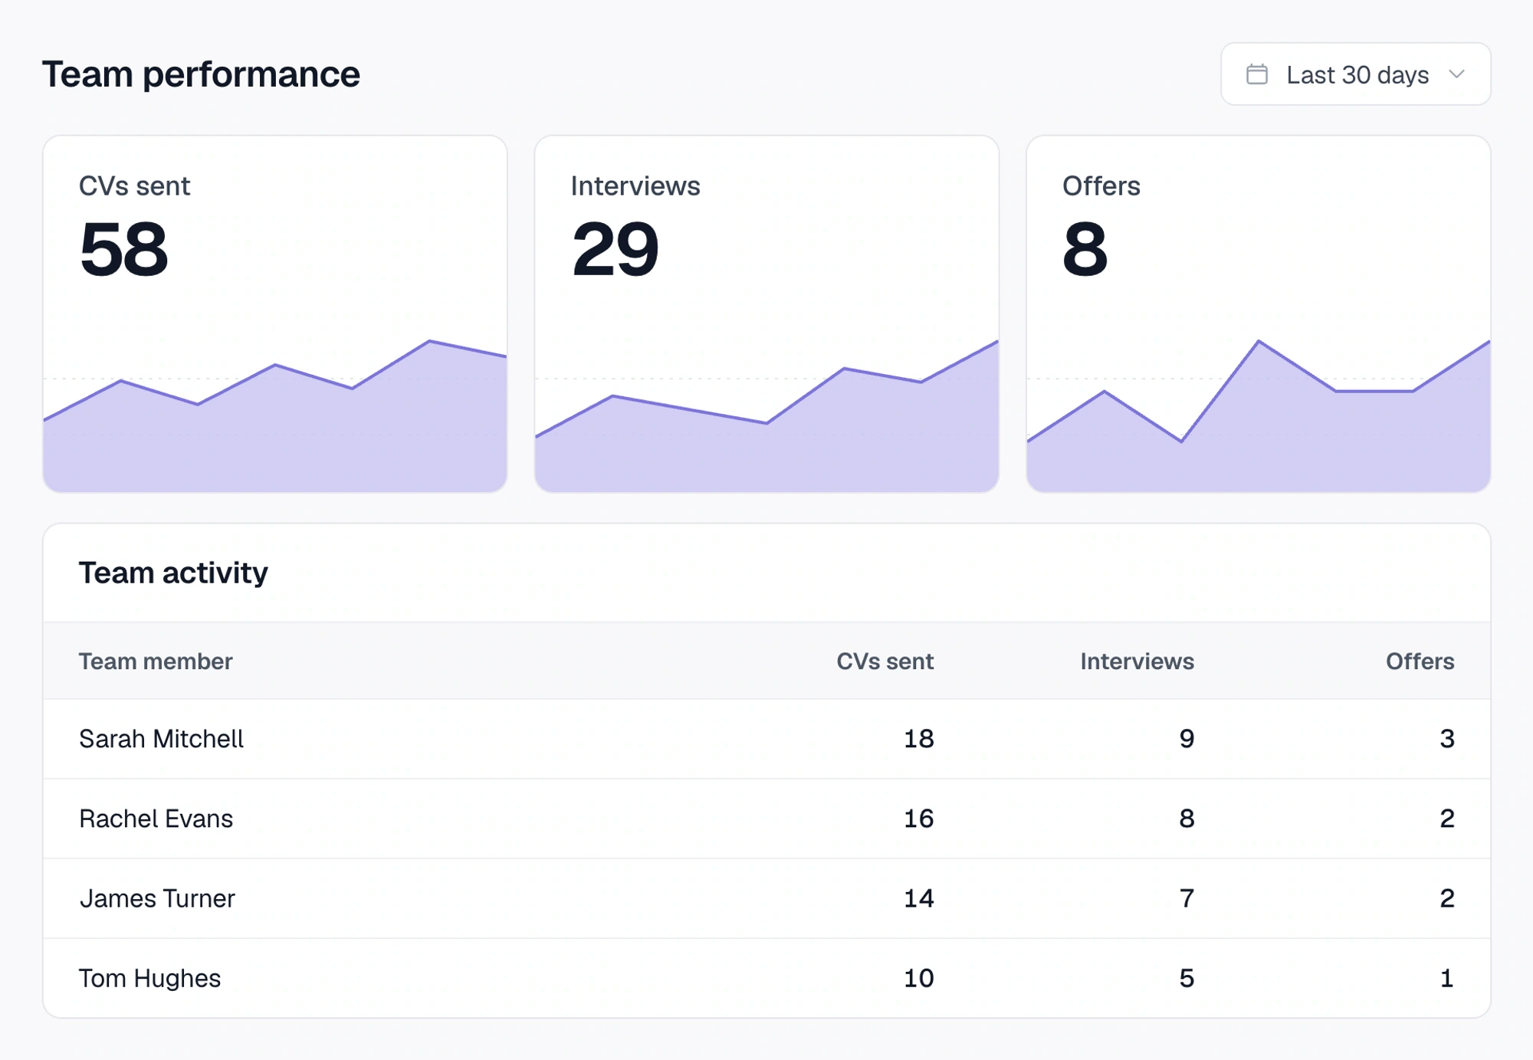1533x1060 pixels.
Task: Click Sarah Mitchell's CVs sent value 18
Action: point(918,739)
